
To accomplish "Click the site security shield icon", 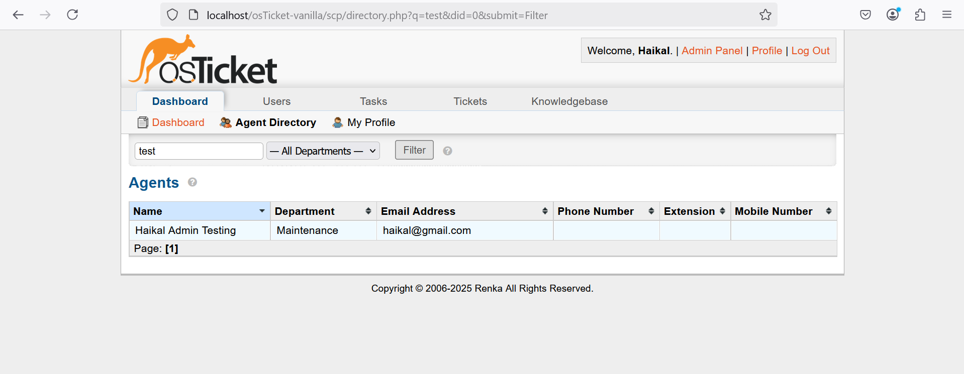I will [x=172, y=15].
